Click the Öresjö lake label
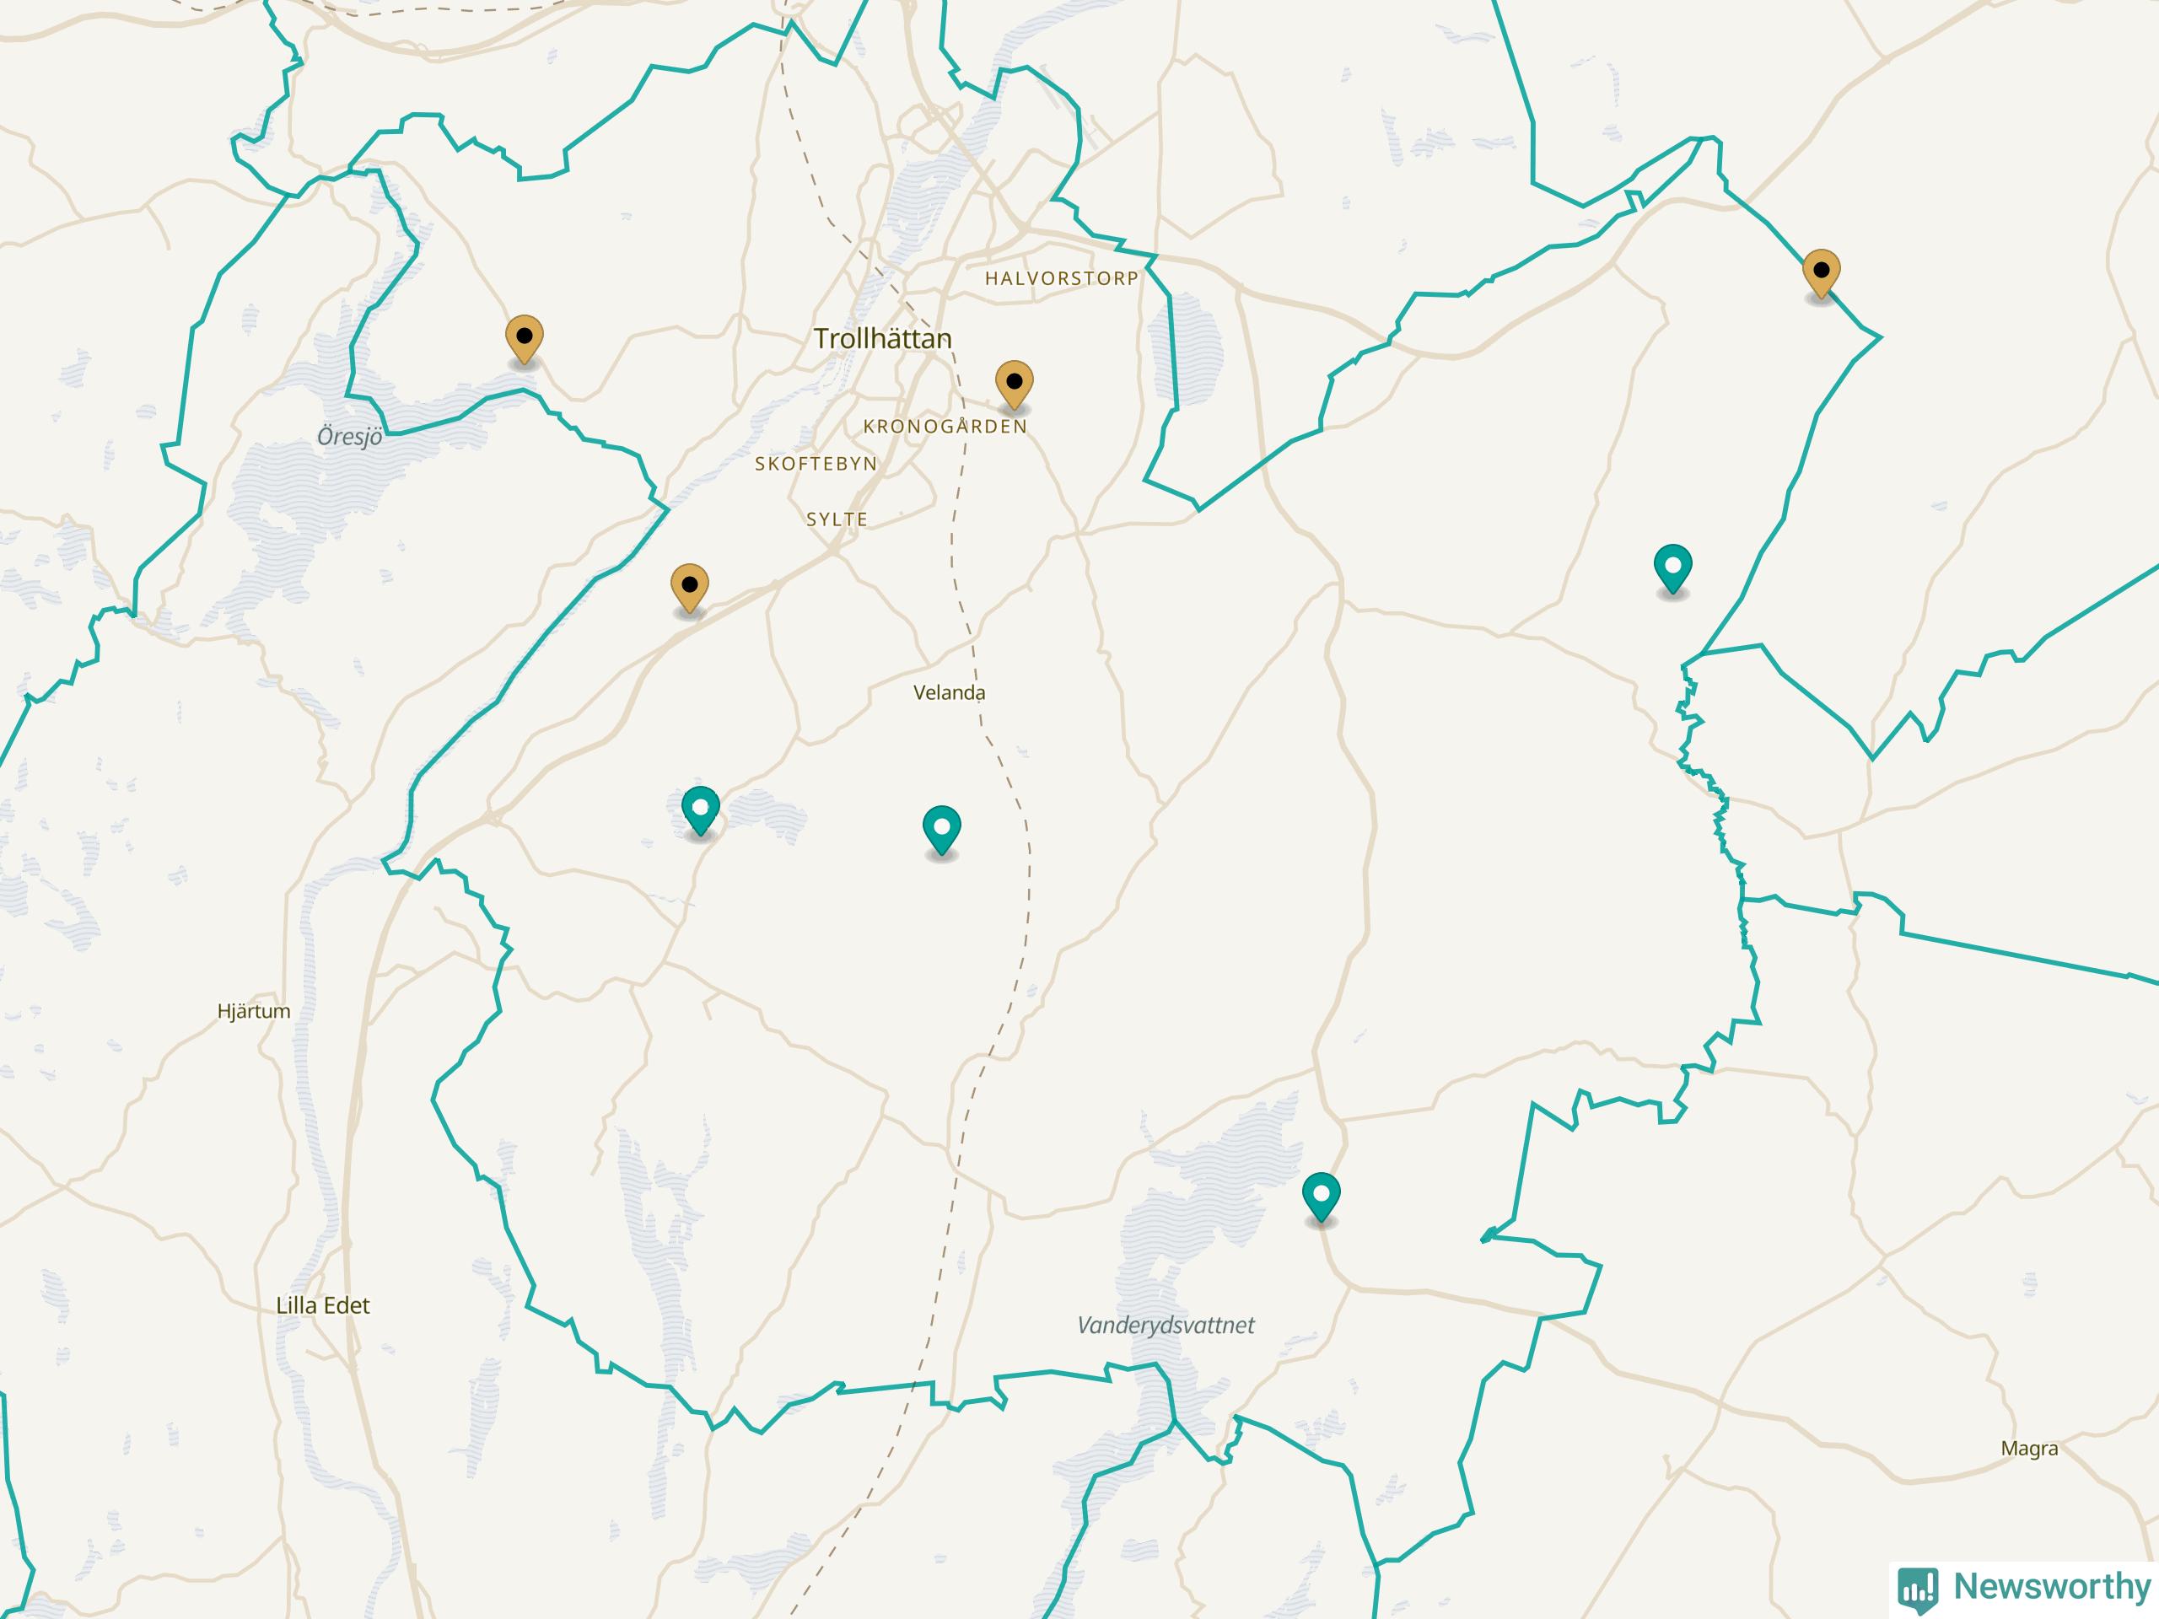 (x=349, y=437)
